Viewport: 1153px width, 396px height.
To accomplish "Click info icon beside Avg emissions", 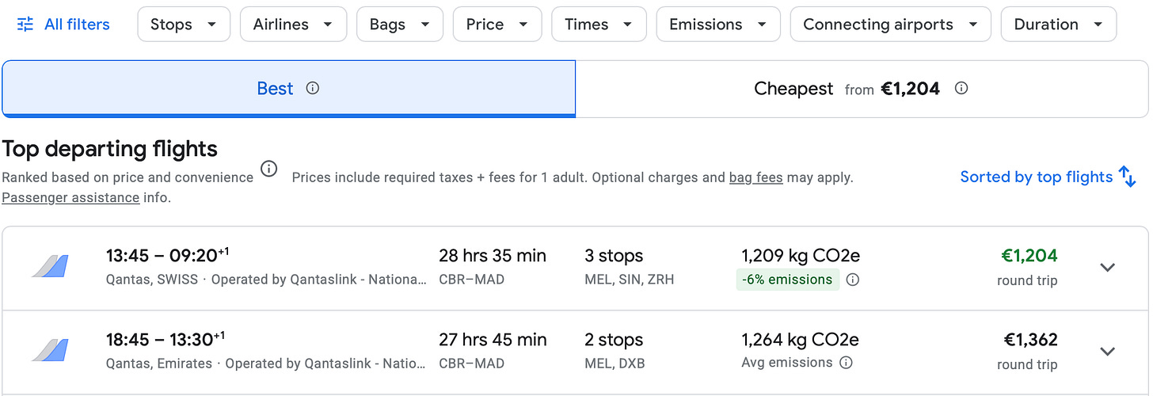I will pos(846,363).
